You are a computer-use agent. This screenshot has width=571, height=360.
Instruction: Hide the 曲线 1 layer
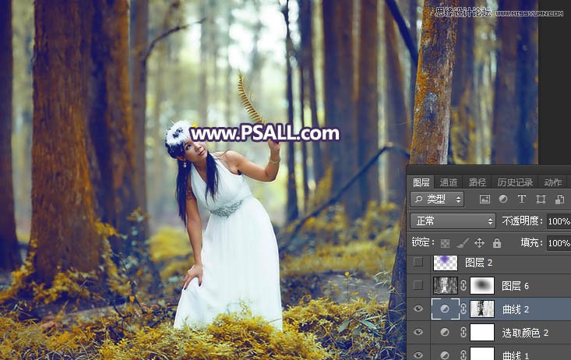418,355
